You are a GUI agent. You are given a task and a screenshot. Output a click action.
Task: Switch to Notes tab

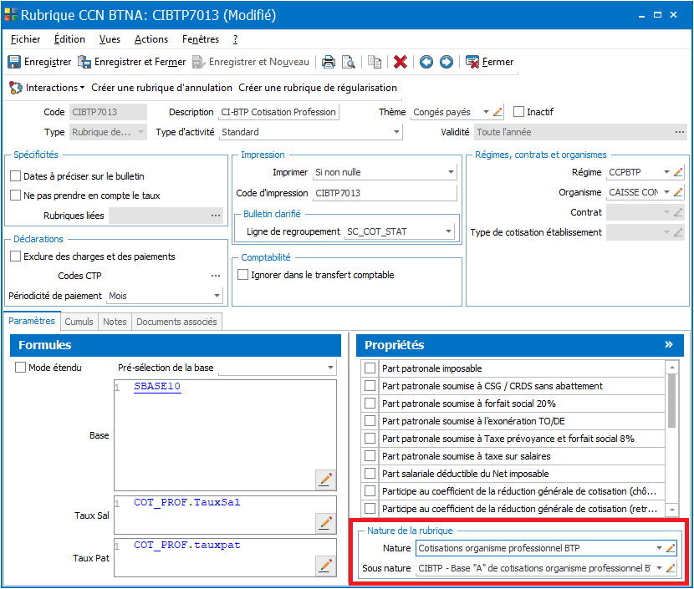[115, 322]
